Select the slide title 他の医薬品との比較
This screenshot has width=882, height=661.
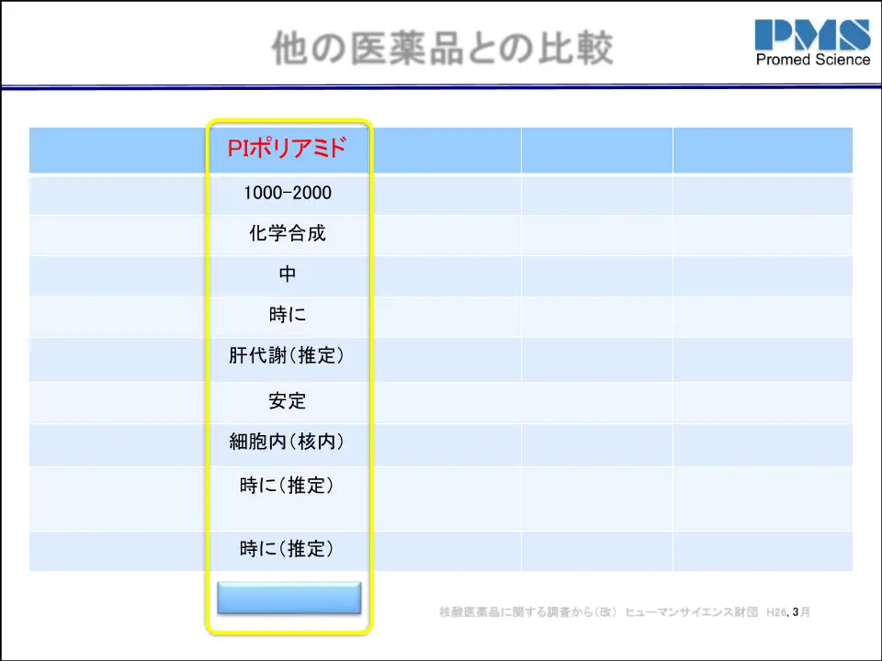pyautogui.click(x=442, y=48)
